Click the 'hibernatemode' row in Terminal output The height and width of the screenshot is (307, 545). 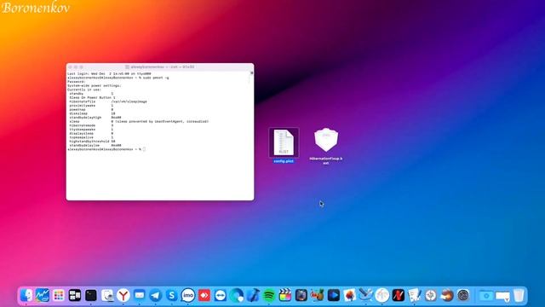click(91, 125)
